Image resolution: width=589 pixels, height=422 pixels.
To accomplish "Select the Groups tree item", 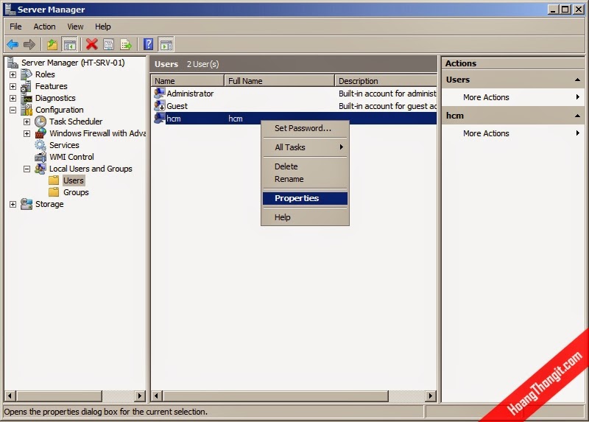I will (x=76, y=192).
